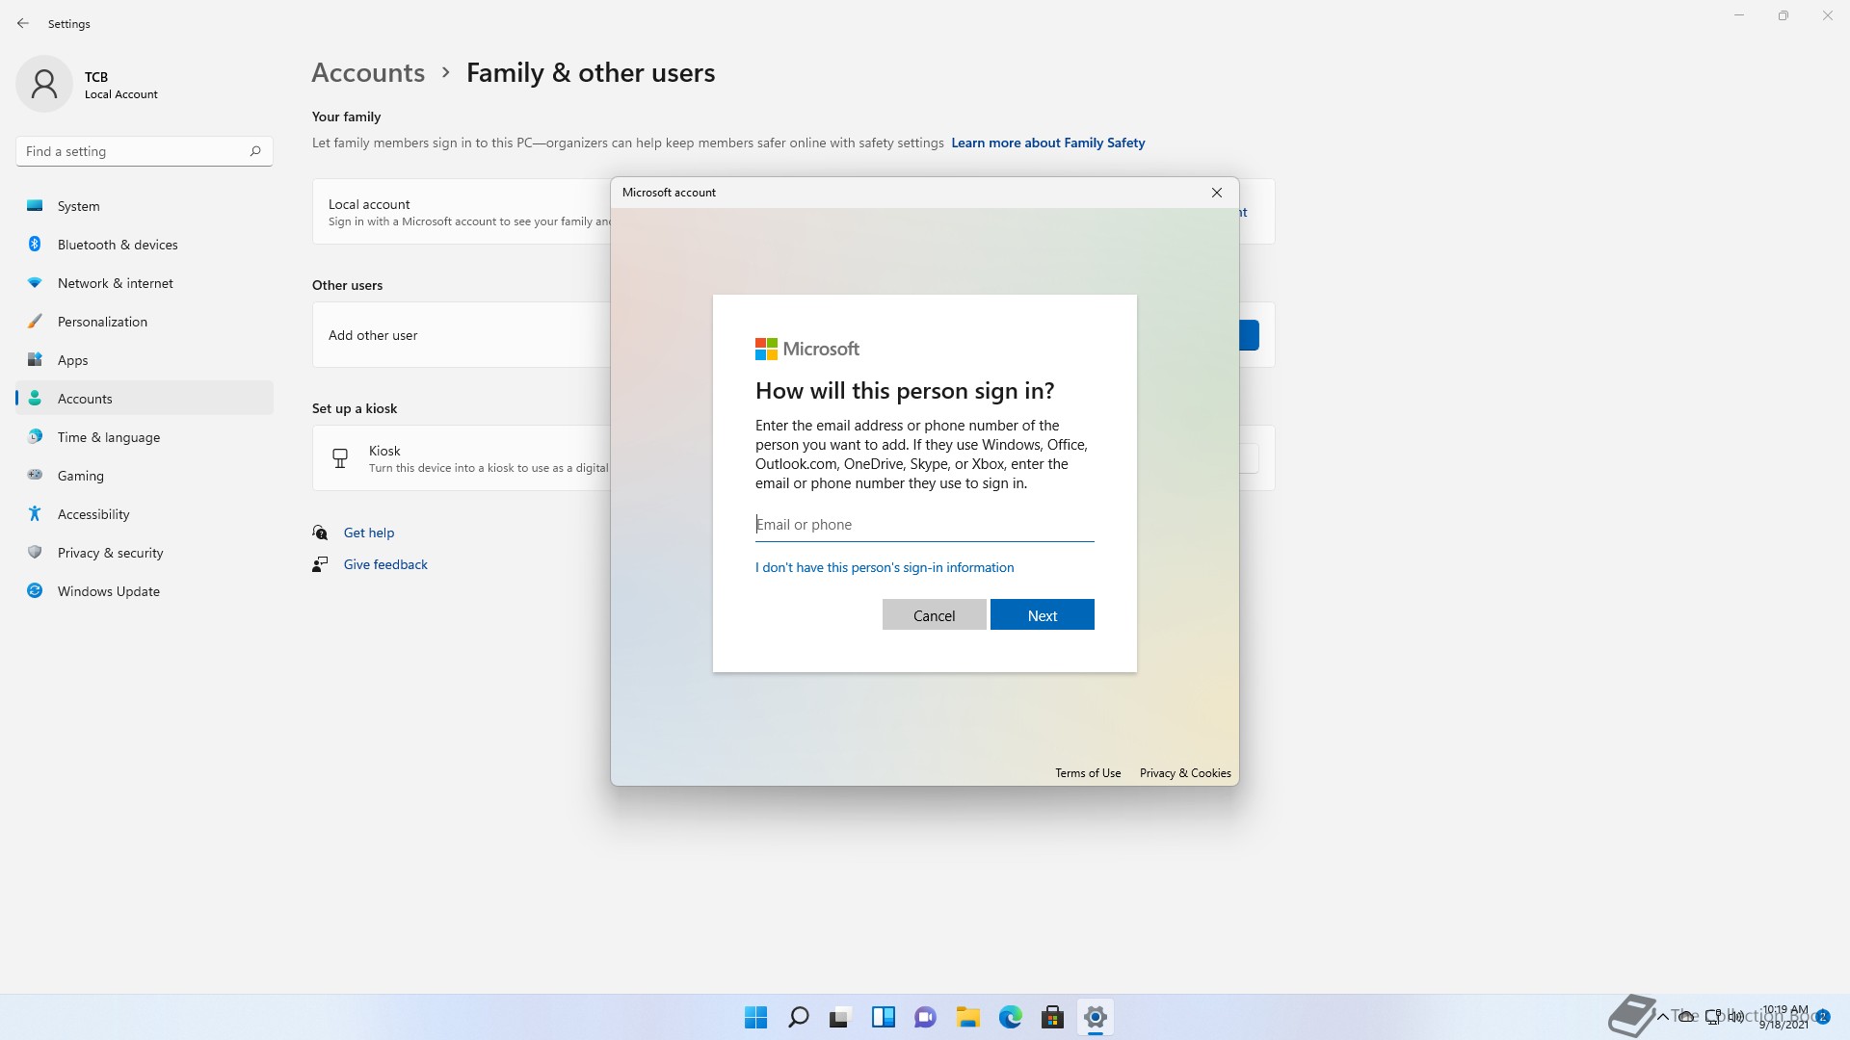Open Learn more about Family Safety link
Viewport: 1850px width, 1040px height.
point(1048,143)
